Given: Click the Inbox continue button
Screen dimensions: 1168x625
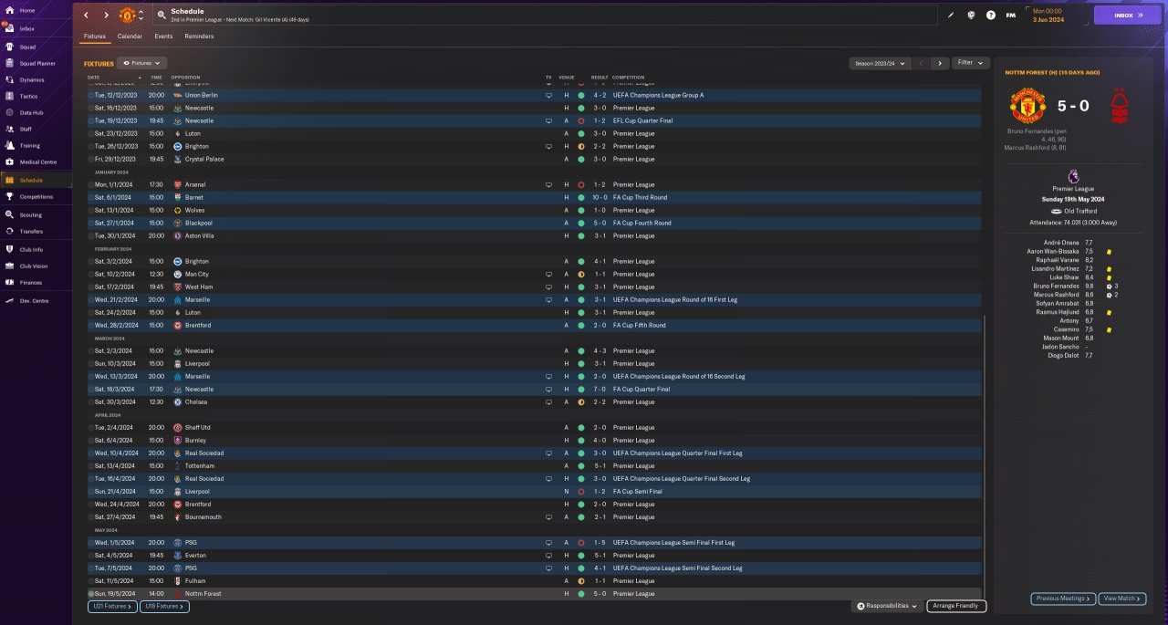Looking at the screenshot, I should [x=1128, y=15].
